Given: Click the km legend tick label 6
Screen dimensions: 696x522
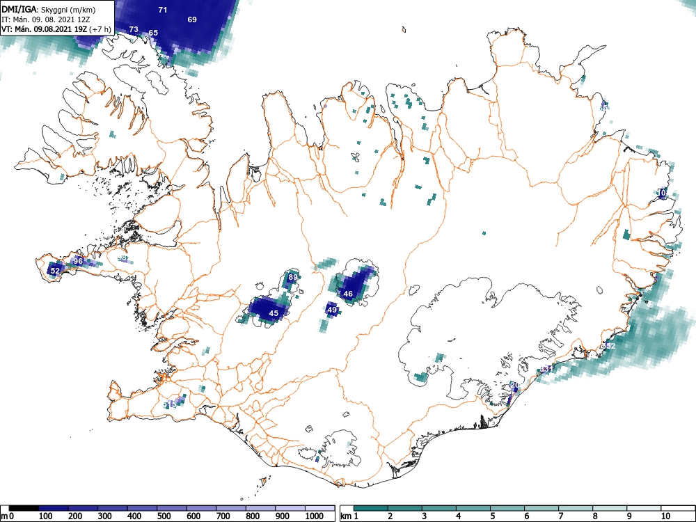Looking at the screenshot, I should point(527,516).
